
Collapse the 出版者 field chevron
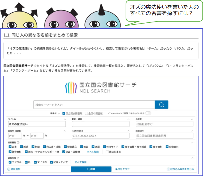coord(192,119)
